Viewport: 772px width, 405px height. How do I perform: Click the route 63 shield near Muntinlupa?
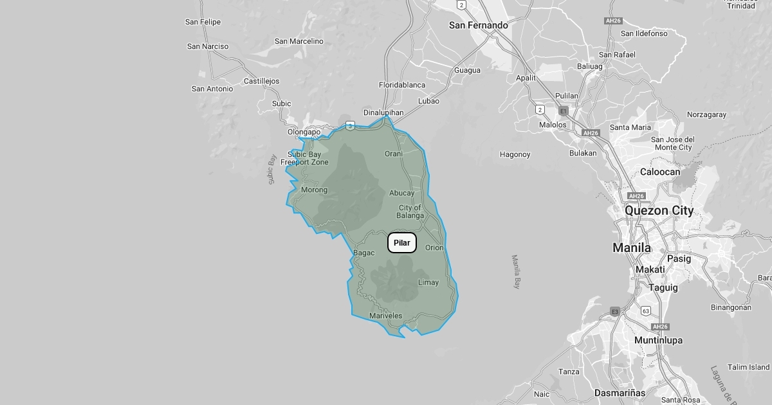tap(645, 311)
